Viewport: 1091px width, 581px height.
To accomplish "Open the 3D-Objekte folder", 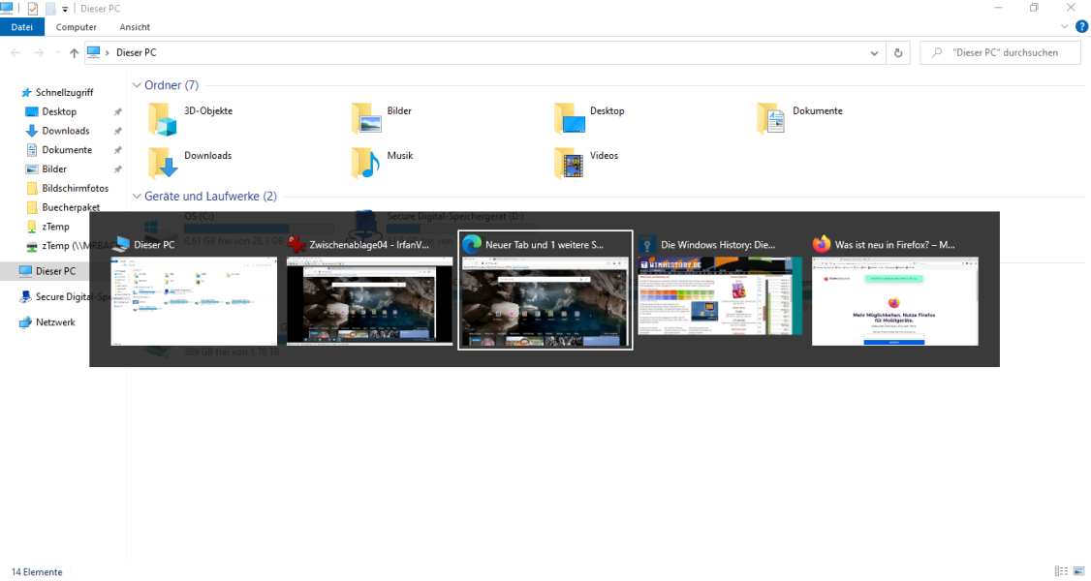I will click(191, 118).
